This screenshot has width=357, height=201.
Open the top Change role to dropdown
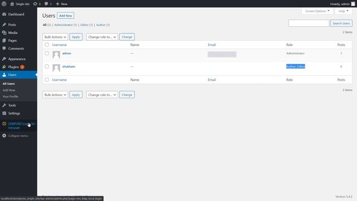click(102, 37)
